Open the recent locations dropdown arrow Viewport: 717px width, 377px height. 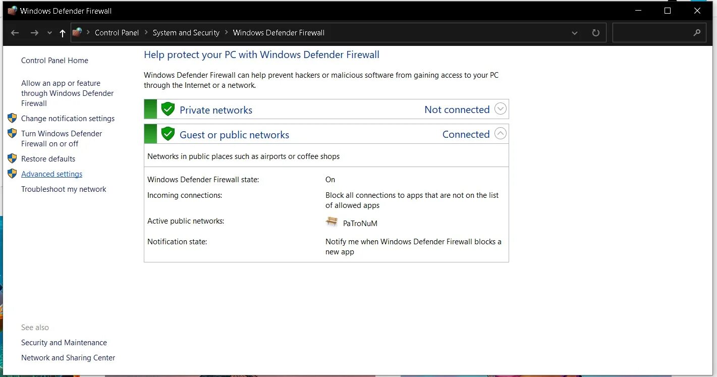coord(49,33)
